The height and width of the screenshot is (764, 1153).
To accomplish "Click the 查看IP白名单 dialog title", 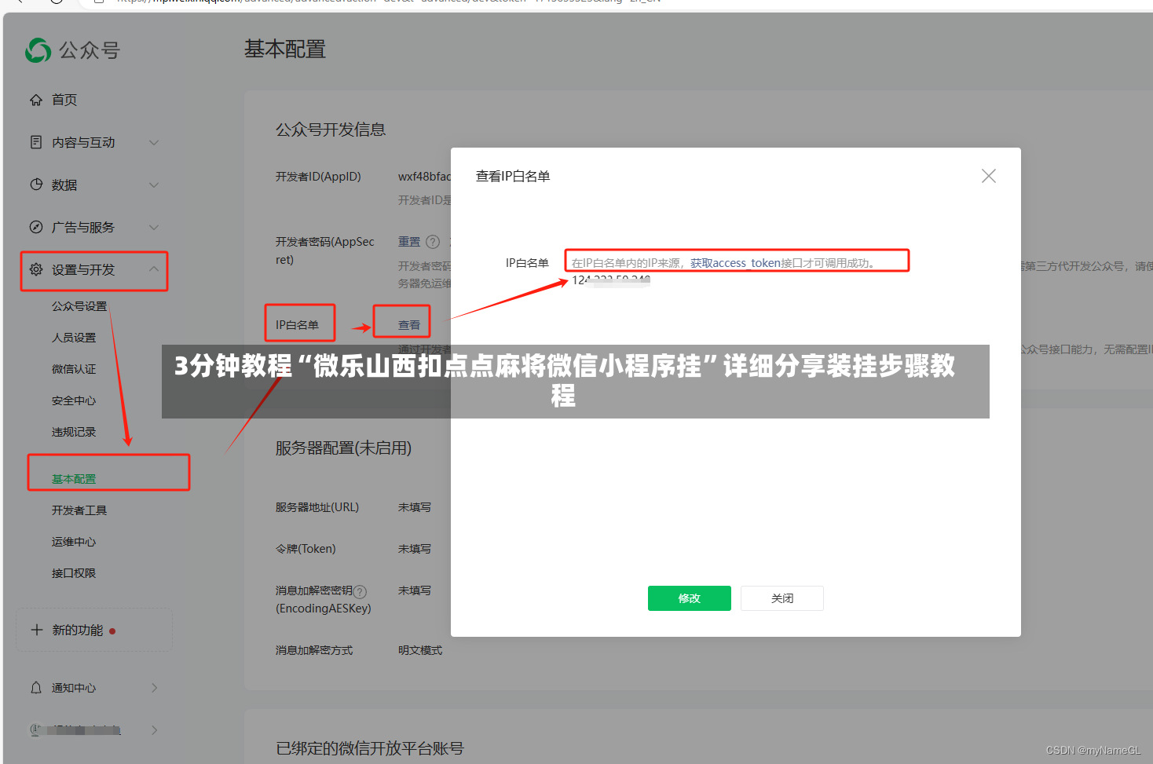I will click(x=513, y=177).
